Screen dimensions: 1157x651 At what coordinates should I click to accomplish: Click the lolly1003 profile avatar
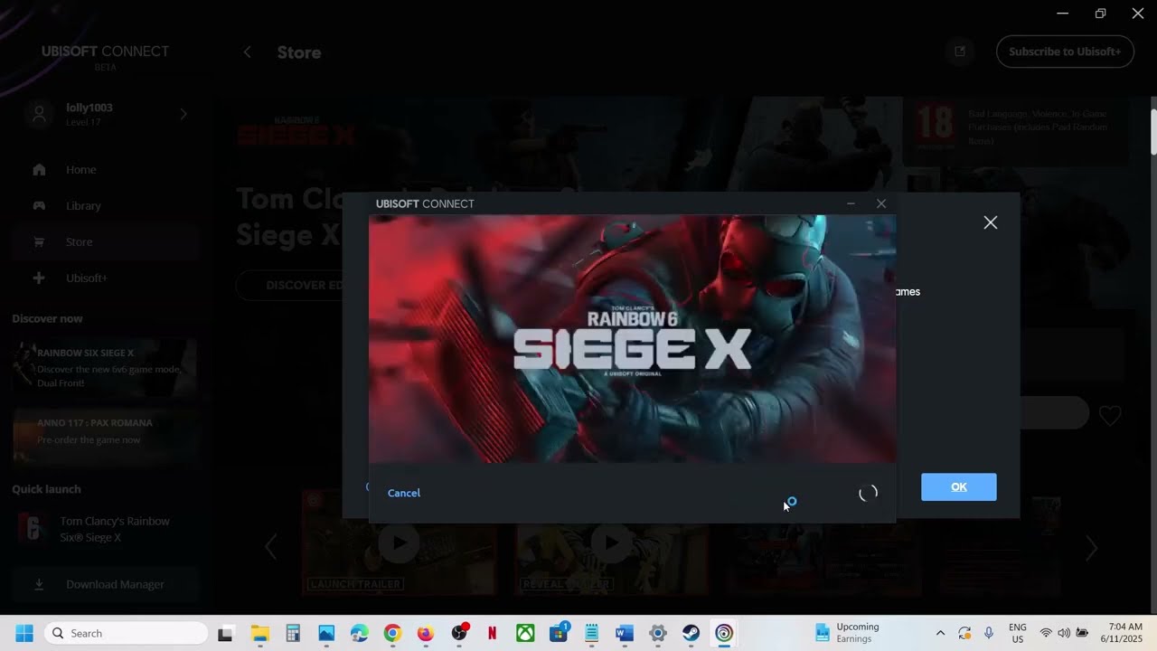click(x=39, y=114)
